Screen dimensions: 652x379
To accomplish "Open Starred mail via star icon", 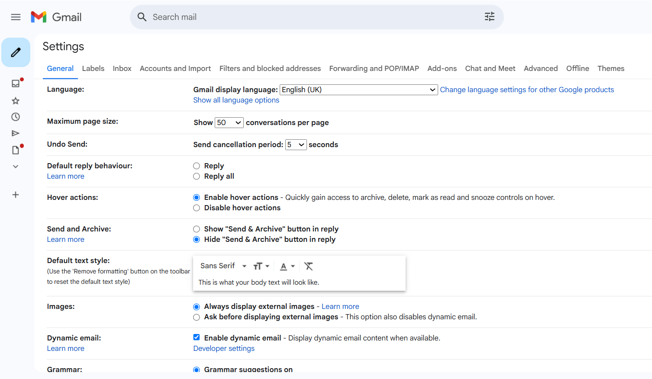I will (16, 101).
